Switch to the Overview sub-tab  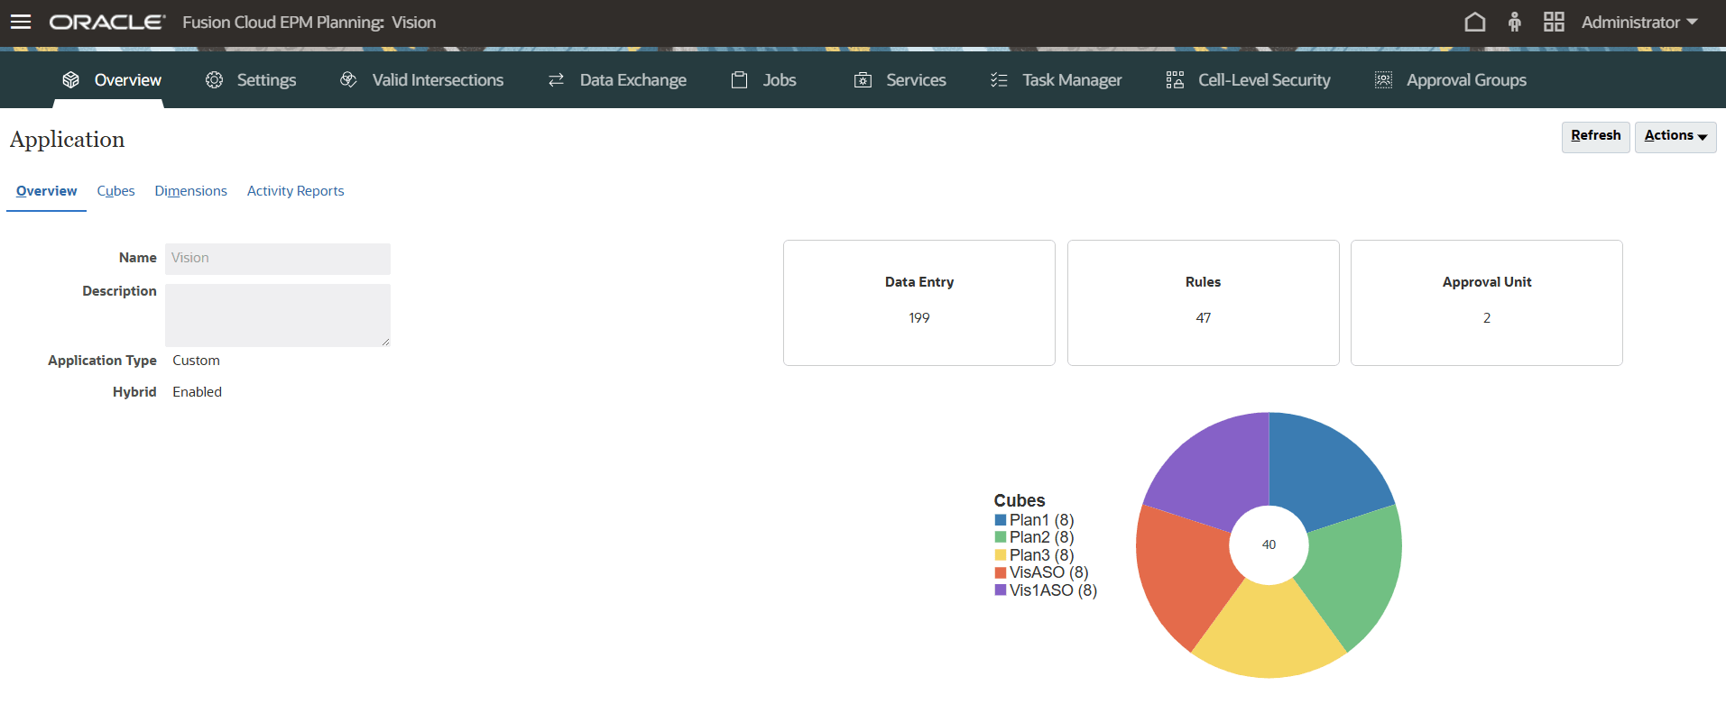pos(47,191)
